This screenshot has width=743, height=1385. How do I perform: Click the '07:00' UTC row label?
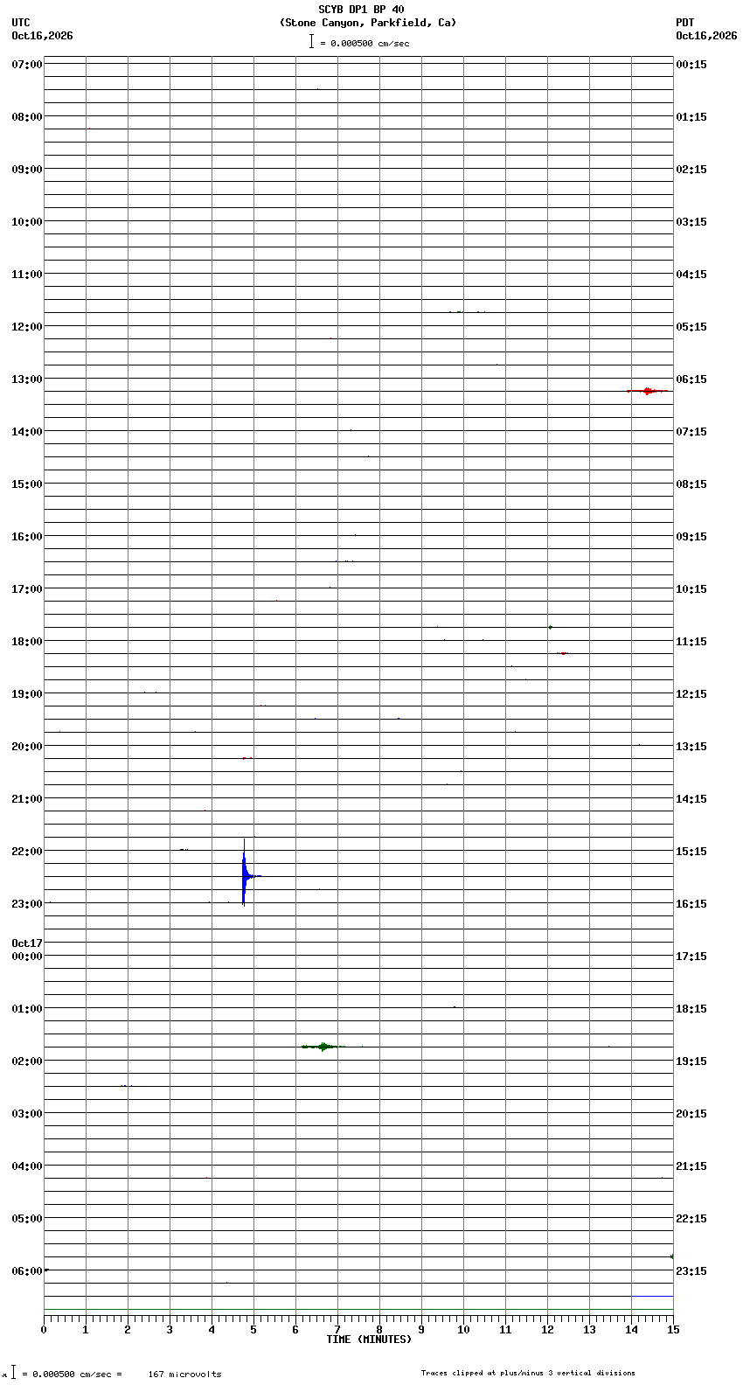[26, 65]
